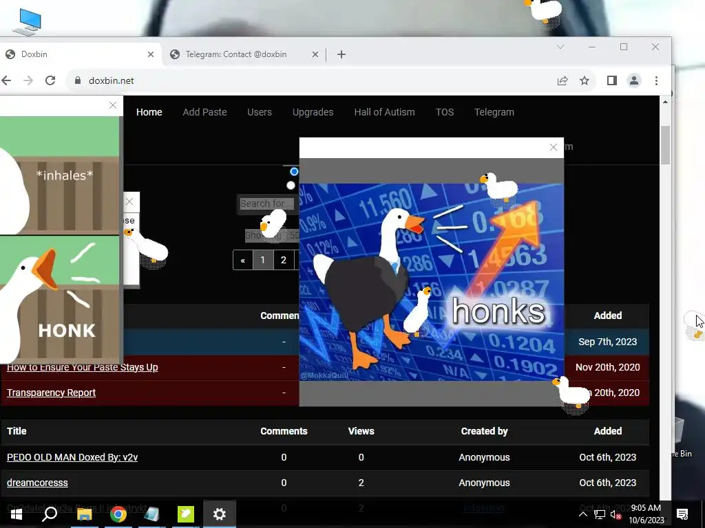Open Chrome three-dot menu
705x528 pixels.
pos(656,80)
